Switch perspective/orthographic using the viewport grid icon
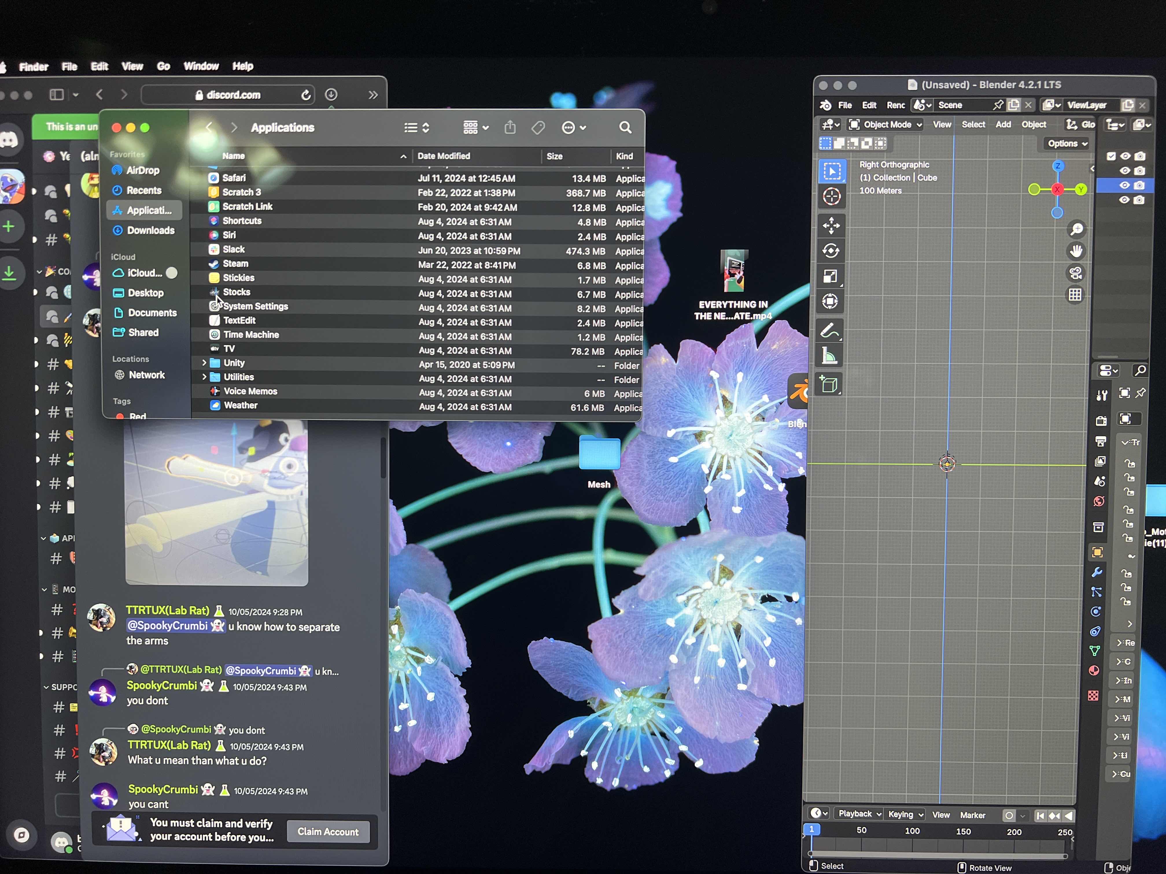Screen dimensions: 1166x874 tap(1075, 295)
